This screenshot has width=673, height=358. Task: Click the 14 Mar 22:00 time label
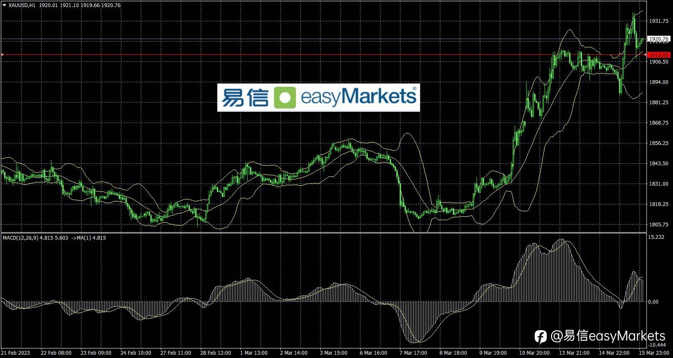[614, 353]
